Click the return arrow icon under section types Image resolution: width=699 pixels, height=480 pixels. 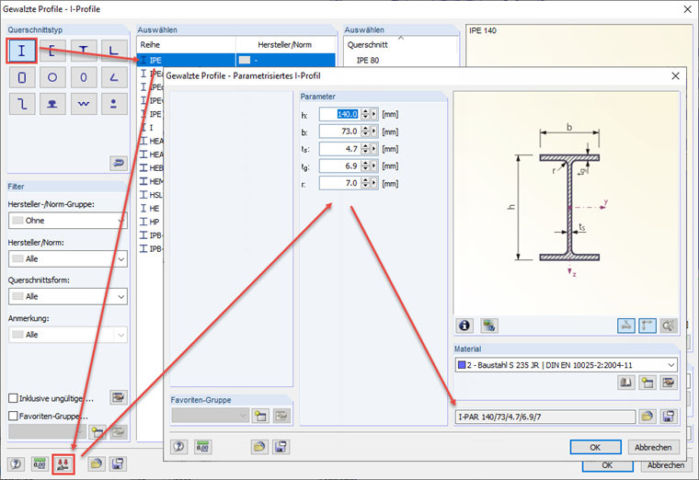(x=119, y=163)
